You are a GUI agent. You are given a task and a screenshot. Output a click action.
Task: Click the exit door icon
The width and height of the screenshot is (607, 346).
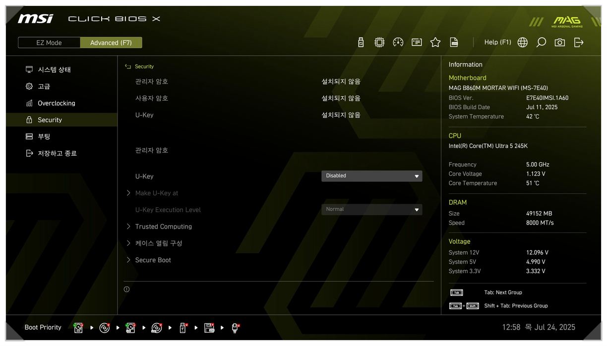[579, 43]
